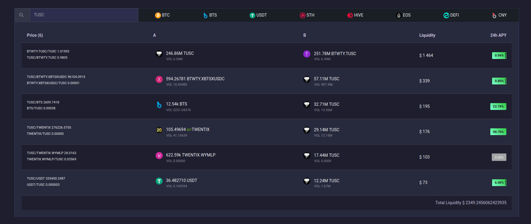Click the 6.40% APY badge
This screenshot has width=531, height=224.
[499, 183]
